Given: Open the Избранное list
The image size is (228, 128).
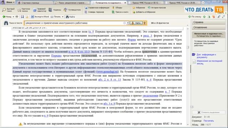Looking at the screenshot, I should 139,8.
